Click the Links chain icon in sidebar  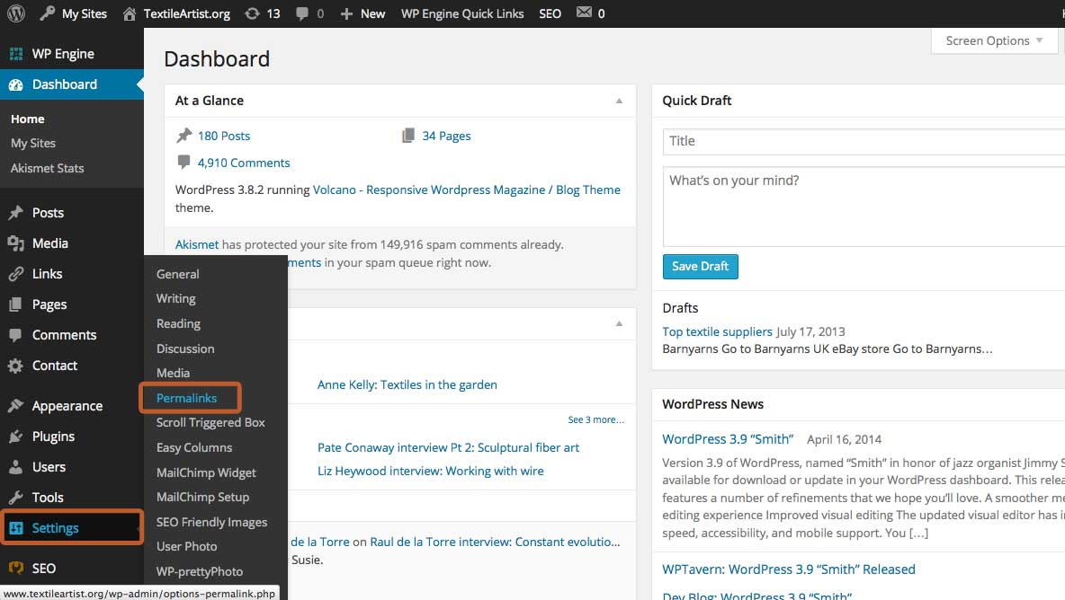click(15, 274)
